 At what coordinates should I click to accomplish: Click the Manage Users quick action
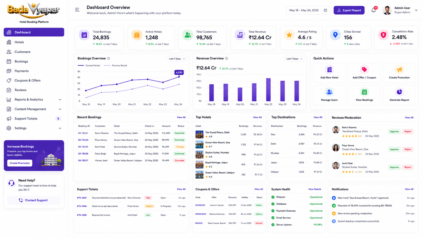click(329, 95)
